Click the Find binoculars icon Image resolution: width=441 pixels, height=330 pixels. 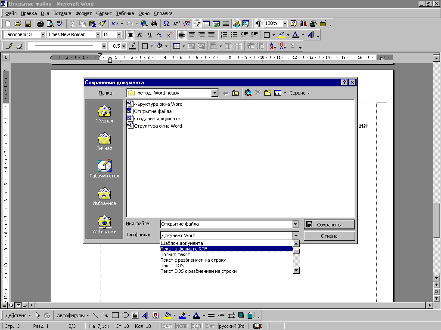click(154, 24)
